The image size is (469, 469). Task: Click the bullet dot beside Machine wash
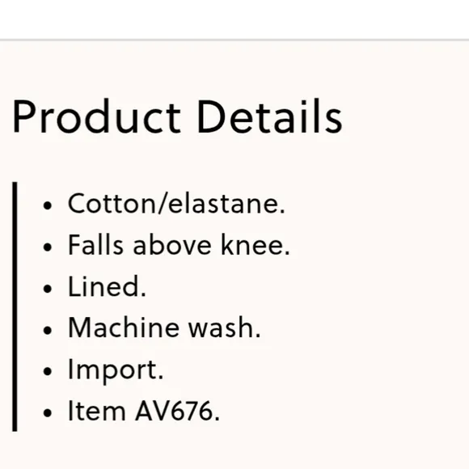(x=48, y=330)
